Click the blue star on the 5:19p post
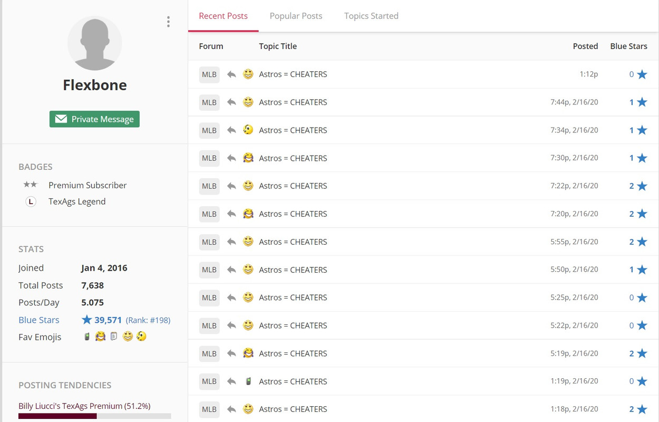This screenshot has width=659, height=422. tap(642, 353)
